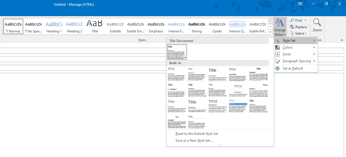This screenshot has height=157, width=346.
Task: Expand the Styles gallery More arrow
Action: tap(270, 32)
